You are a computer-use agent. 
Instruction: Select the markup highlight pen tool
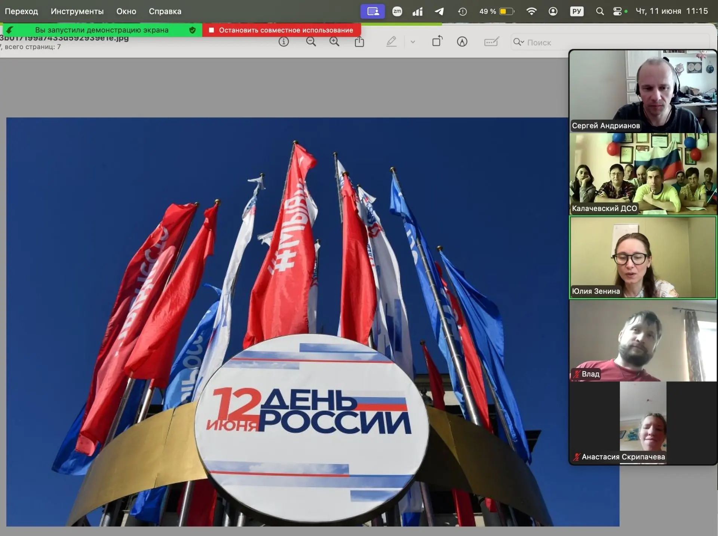point(391,42)
